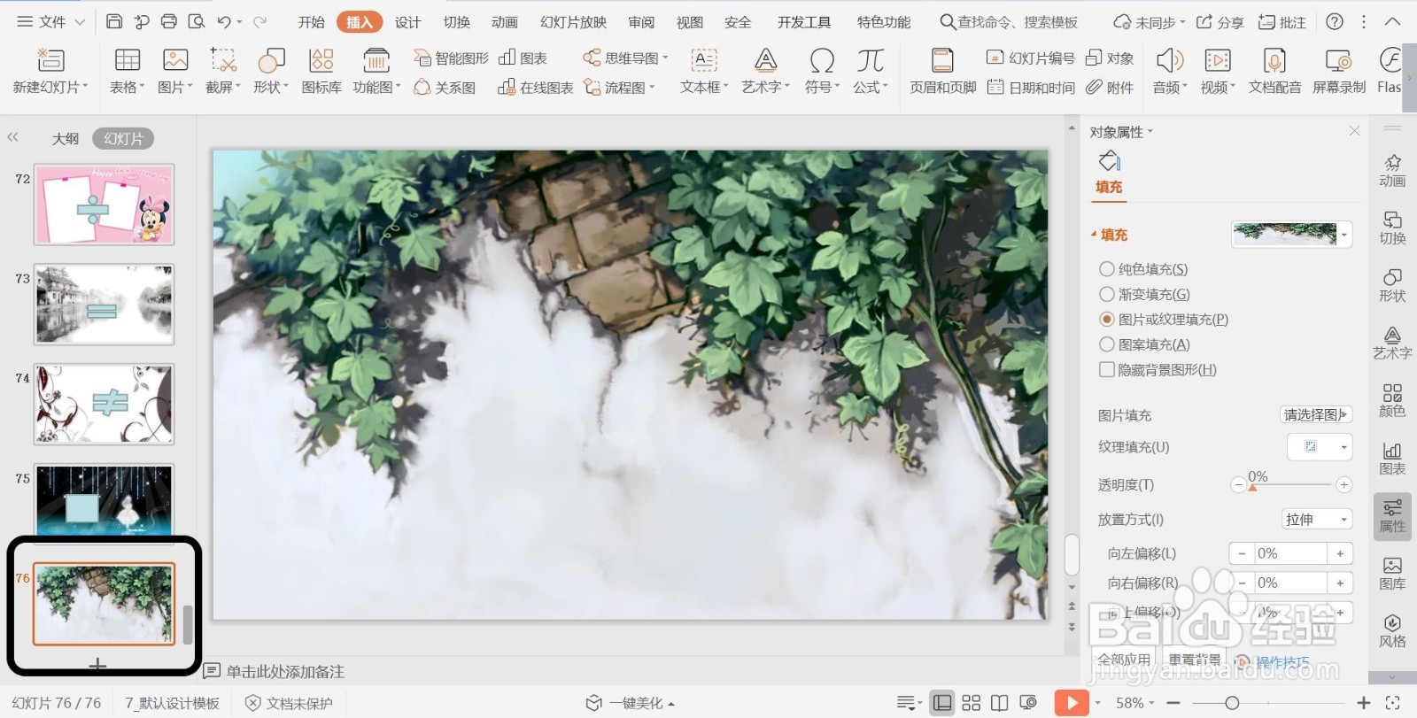Open the 切换 transitions ribbon tab
This screenshot has height=718, width=1417.
point(457,22)
